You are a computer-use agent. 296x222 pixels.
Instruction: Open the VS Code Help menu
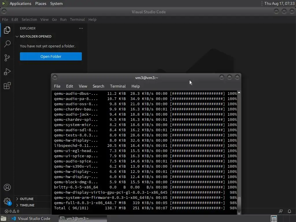pos(92,19)
